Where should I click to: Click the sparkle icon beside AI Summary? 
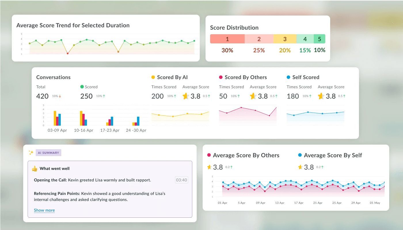click(31, 153)
